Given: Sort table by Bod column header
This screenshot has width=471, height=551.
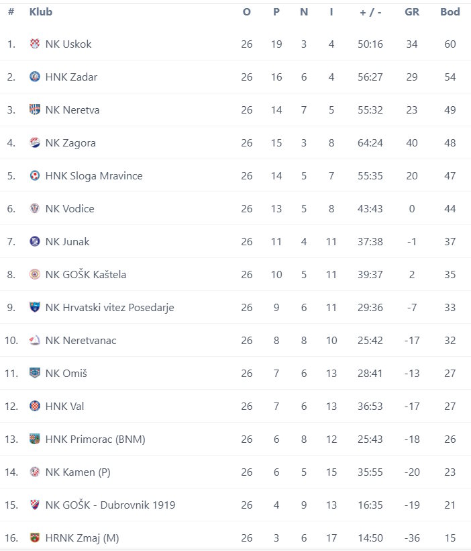Looking at the screenshot, I should 450,12.
